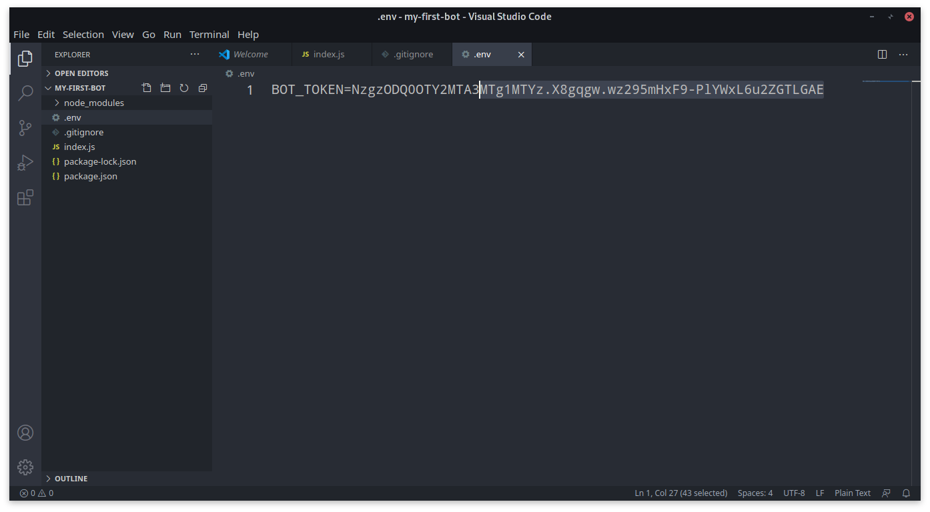Select .env file in explorer tree

click(x=127, y=117)
